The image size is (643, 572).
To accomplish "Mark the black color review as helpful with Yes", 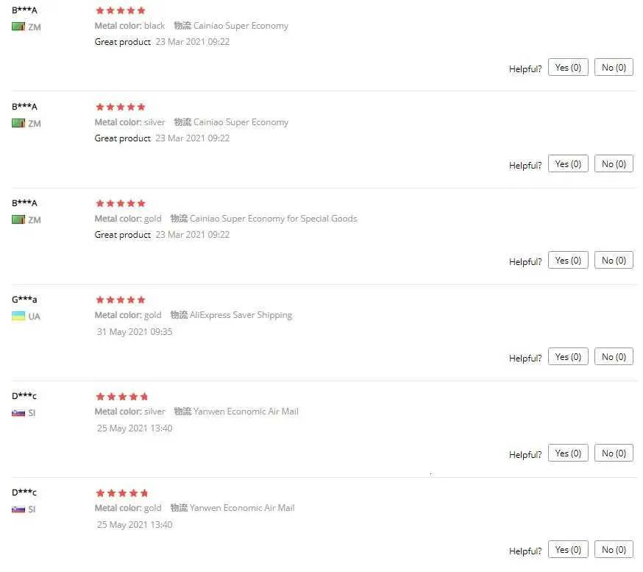I will (567, 68).
